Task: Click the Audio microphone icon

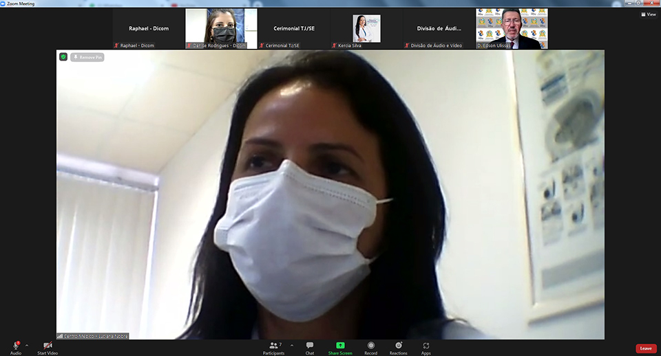Action: click(x=15, y=345)
